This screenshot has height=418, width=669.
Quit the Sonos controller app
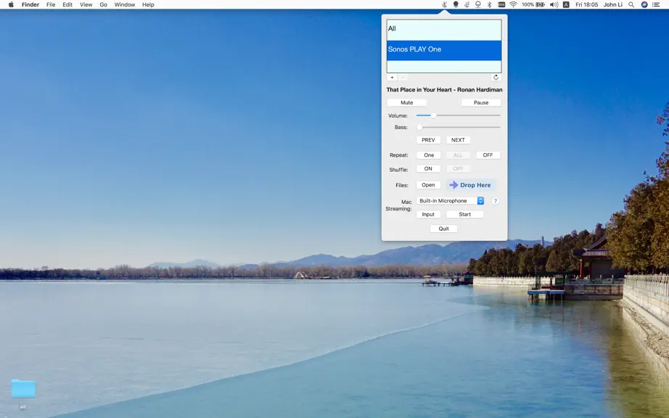pos(444,229)
